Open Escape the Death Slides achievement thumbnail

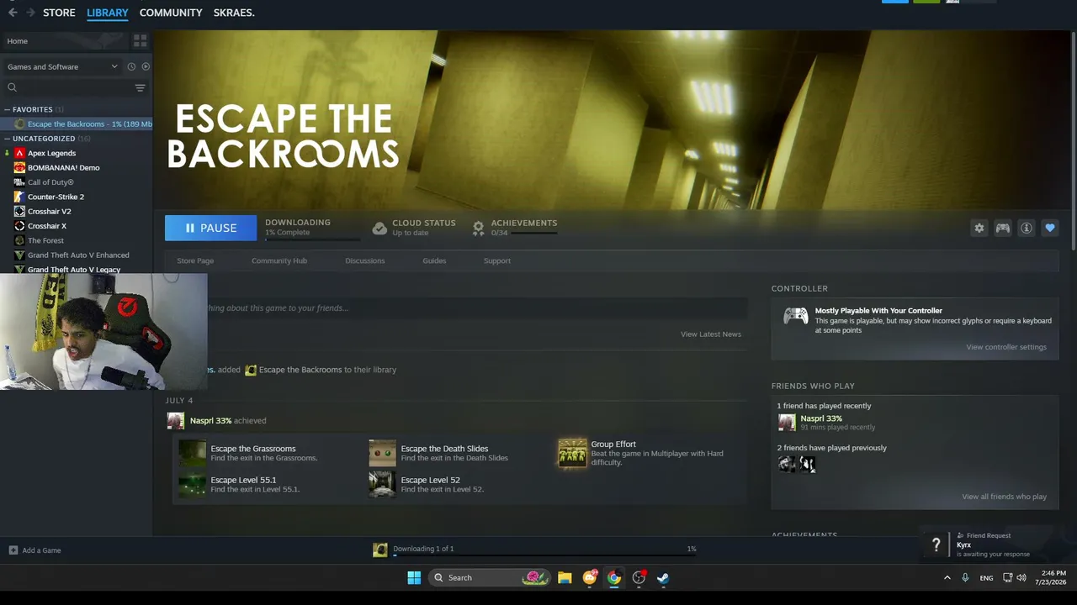[x=382, y=453]
